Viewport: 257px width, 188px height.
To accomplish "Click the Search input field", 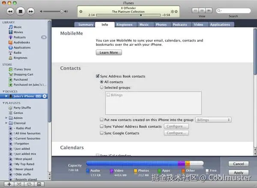I will (x=233, y=11).
